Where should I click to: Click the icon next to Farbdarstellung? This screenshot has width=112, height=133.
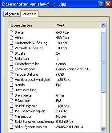[12, 74]
